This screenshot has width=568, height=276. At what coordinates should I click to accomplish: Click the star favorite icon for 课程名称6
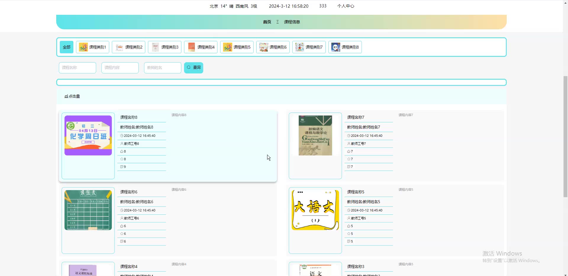(x=122, y=234)
